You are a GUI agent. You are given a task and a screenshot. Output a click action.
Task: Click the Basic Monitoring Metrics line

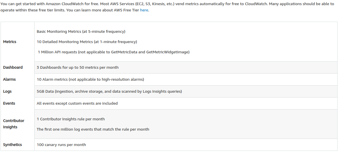(81, 31)
